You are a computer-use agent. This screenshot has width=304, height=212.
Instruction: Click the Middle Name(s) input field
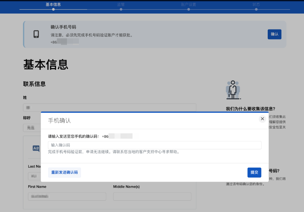(x=152, y=197)
